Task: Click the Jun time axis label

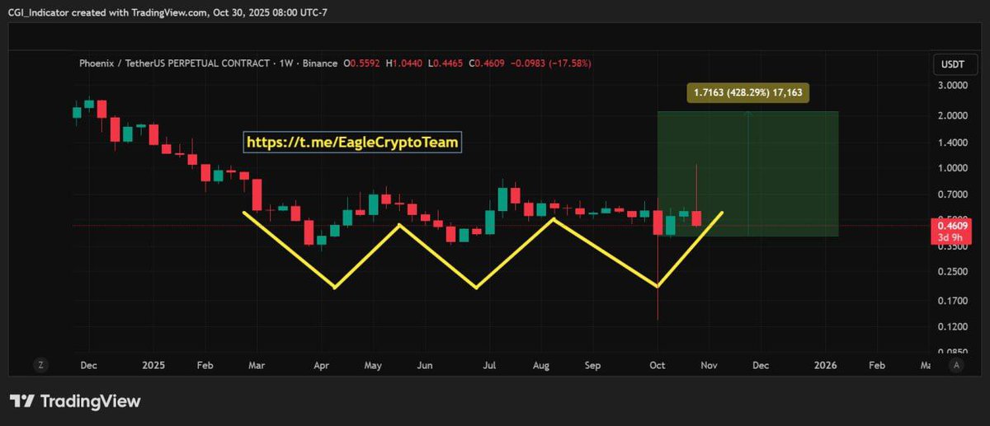Action: 425,364
